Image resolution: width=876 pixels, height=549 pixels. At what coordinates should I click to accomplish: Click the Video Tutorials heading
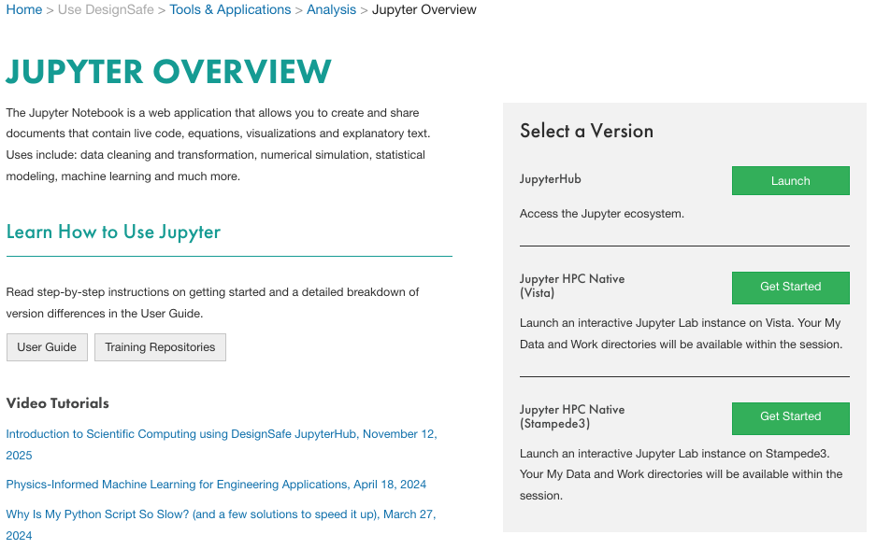point(57,403)
